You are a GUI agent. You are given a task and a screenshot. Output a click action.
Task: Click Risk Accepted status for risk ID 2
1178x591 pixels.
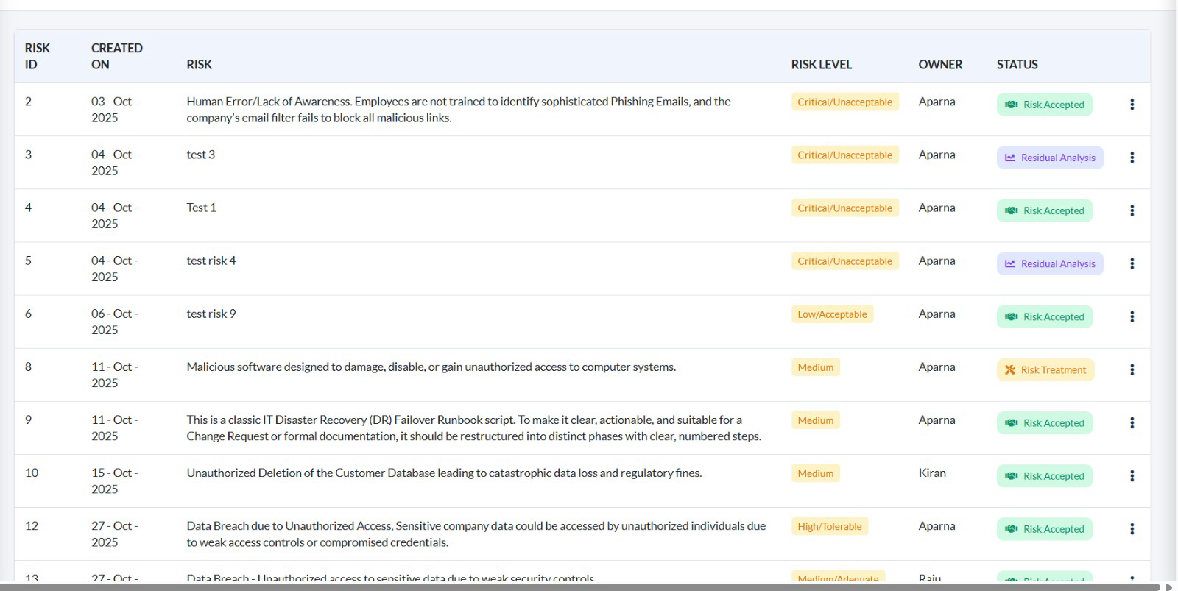(1044, 105)
